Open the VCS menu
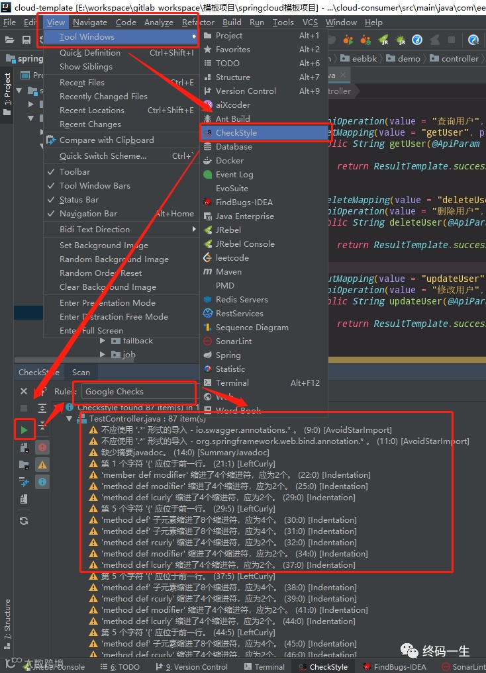This screenshot has width=486, height=673. coord(311,22)
